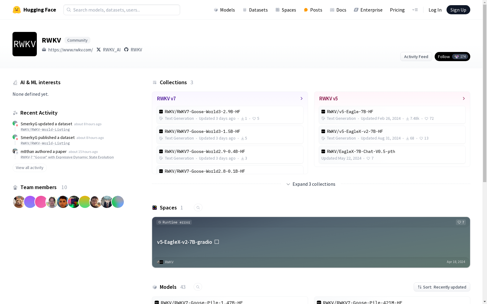487x304 pixels.
Task: Open Docs in the top navigation
Action: click(338, 10)
